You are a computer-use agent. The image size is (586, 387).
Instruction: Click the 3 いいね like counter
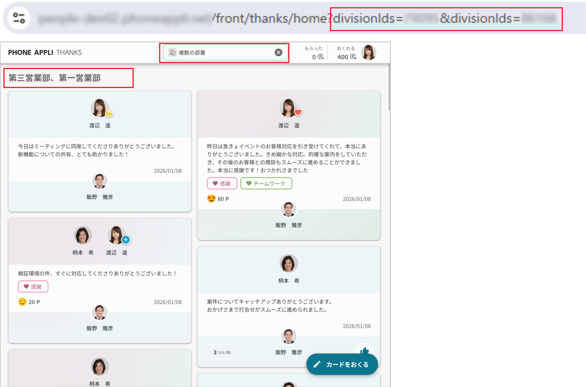[x=222, y=351]
